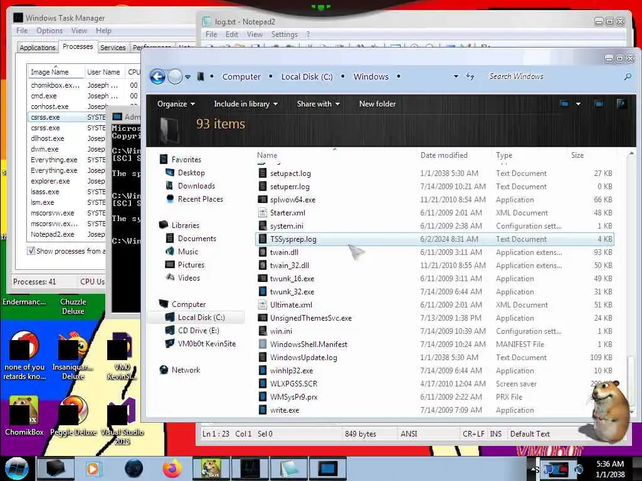Open the view options dropdown arrow
Viewport: 642px width, 481px height.
(578, 104)
